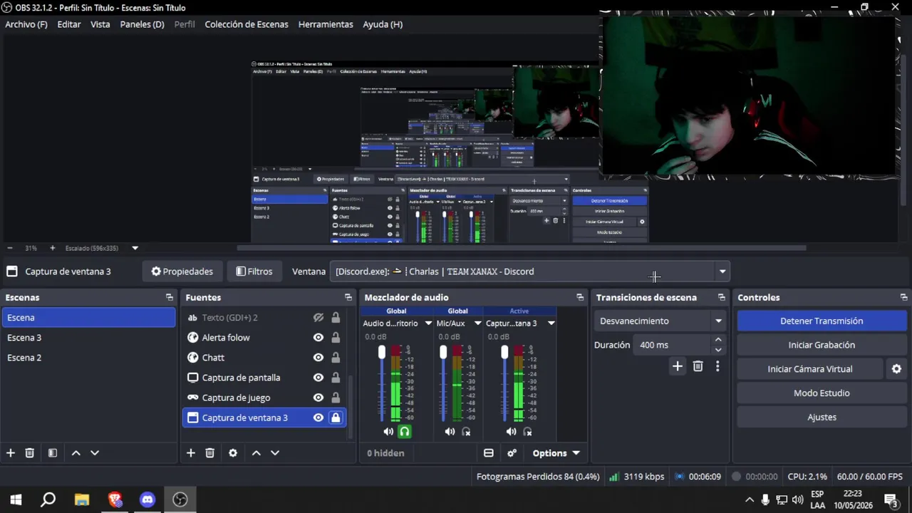Open the Colección de Escenas menu

click(247, 24)
